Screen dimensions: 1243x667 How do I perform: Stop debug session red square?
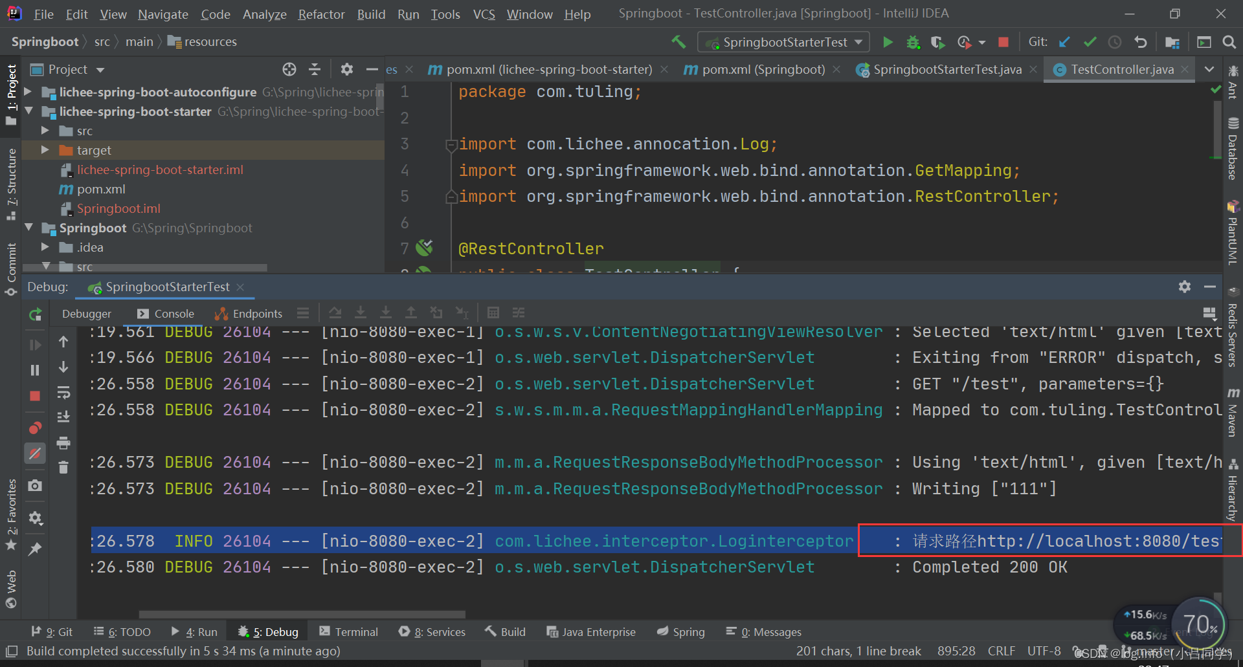(35, 395)
